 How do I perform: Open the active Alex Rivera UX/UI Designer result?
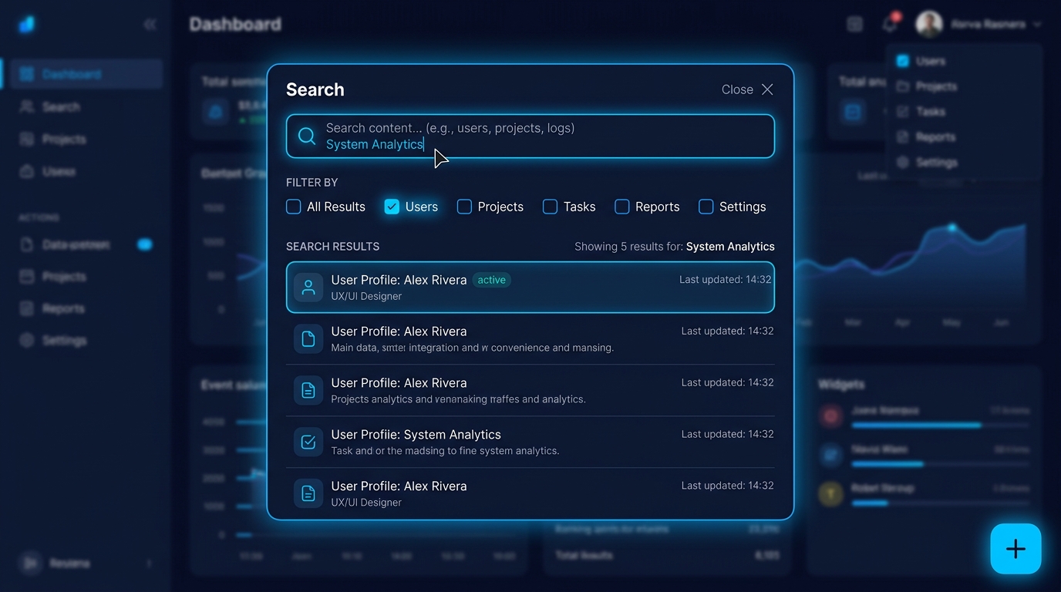point(530,288)
